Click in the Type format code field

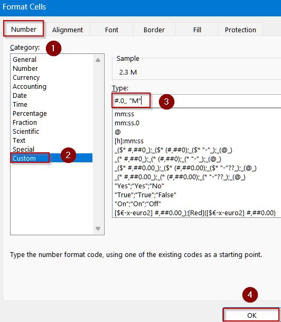click(196, 101)
